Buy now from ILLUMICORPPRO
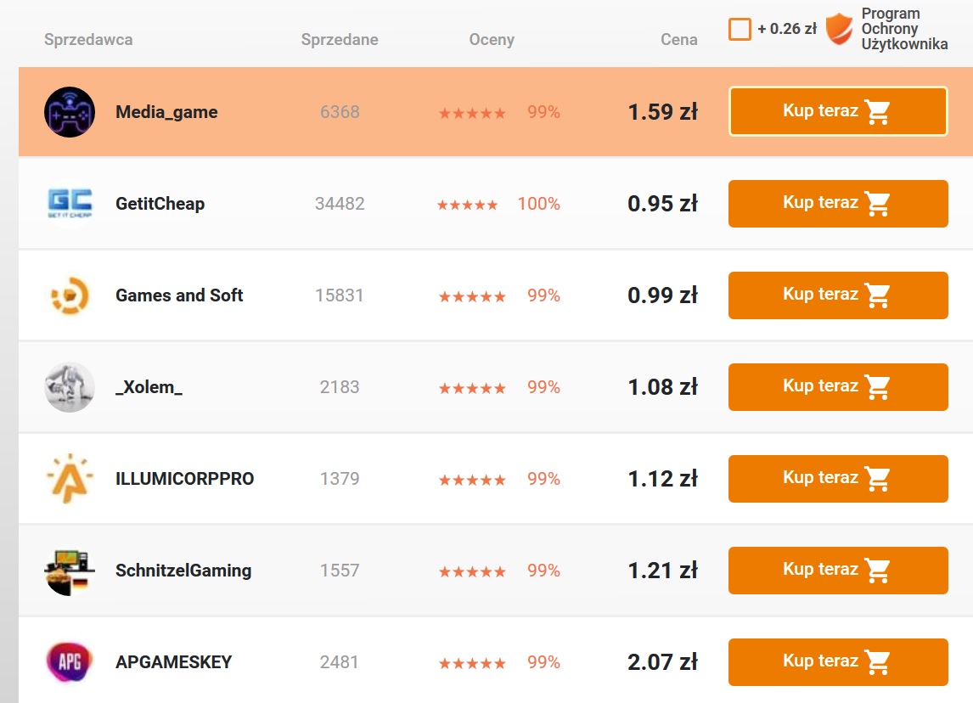 tap(838, 478)
